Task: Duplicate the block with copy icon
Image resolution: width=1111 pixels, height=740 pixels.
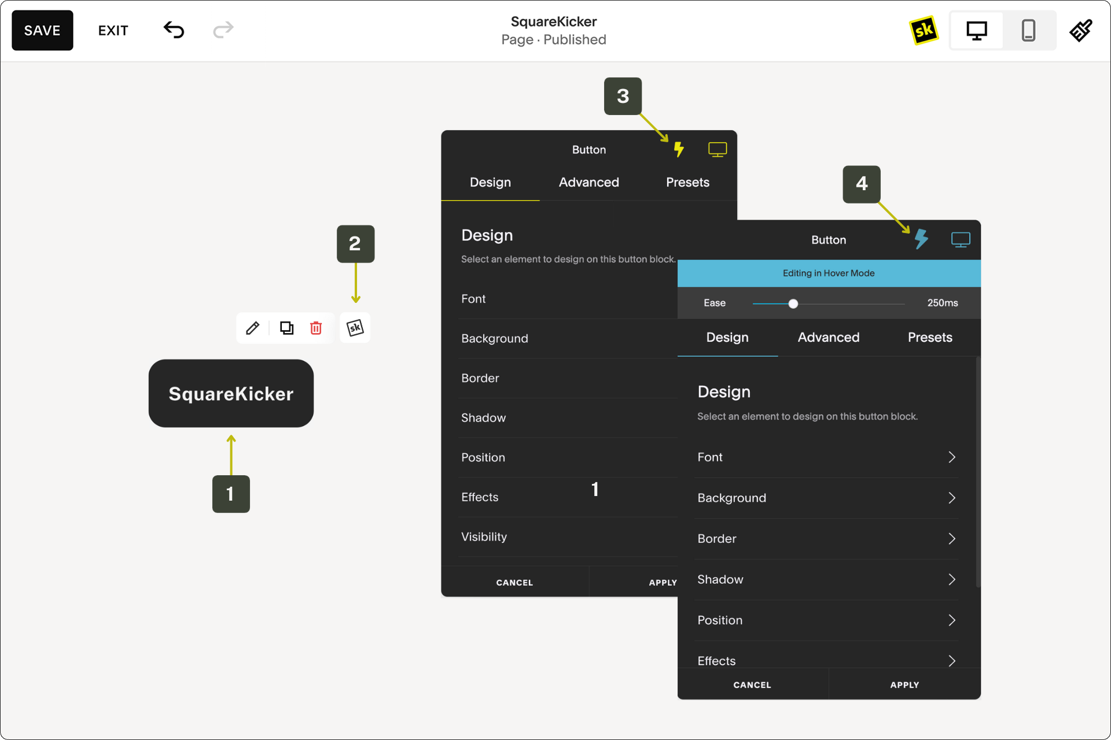Action: (286, 328)
